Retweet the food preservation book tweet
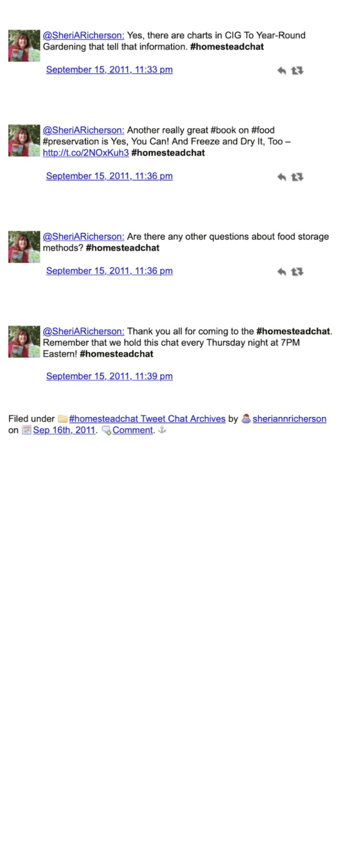This screenshot has width=343, height=859. 297,177
